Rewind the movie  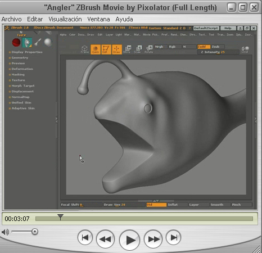[105, 239]
